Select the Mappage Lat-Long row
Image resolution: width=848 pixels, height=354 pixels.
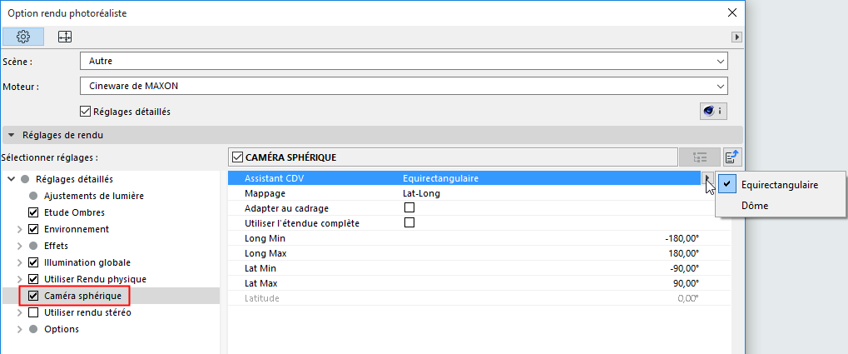tap(479, 193)
